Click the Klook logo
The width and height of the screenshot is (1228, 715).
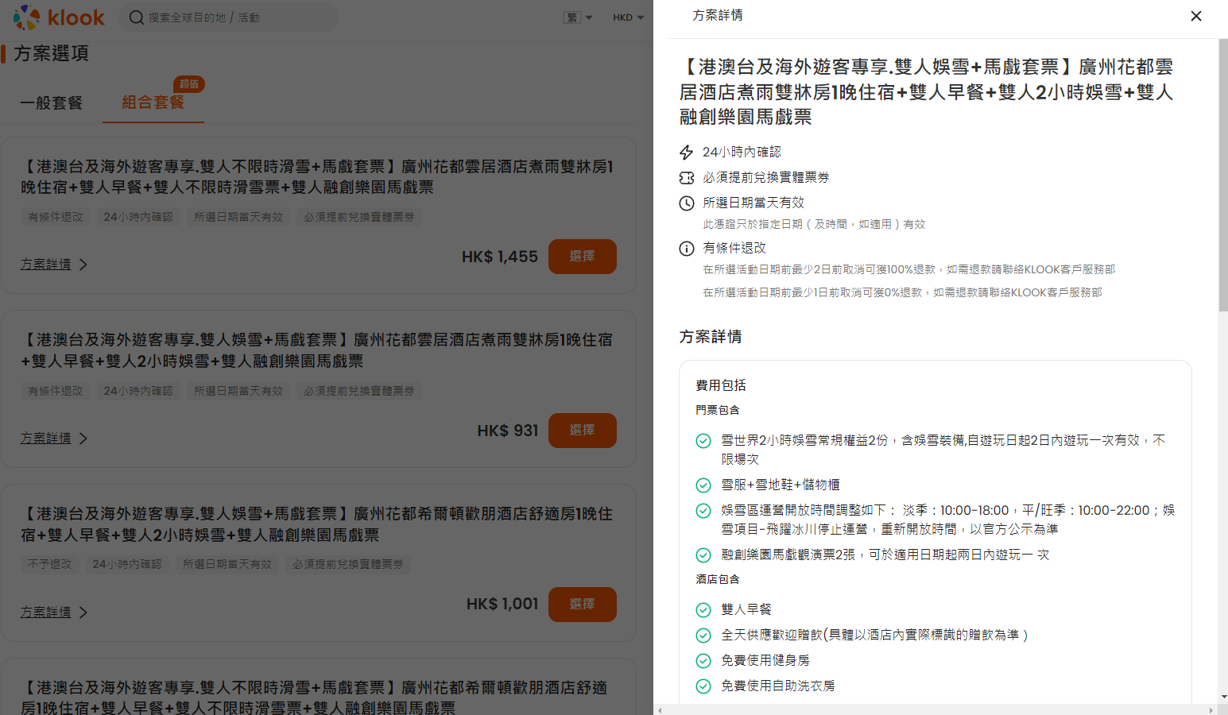(59, 17)
